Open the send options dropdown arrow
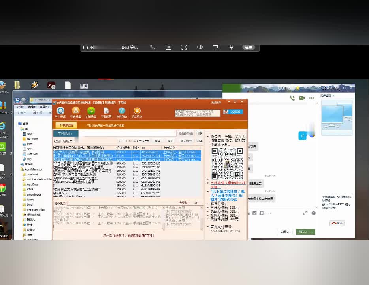The width and height of the screenshot is (369, 285). pos(312,232)
